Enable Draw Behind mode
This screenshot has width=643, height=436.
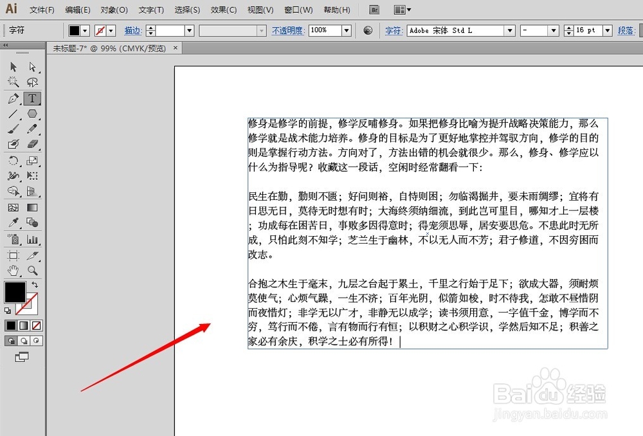point(24,341)
